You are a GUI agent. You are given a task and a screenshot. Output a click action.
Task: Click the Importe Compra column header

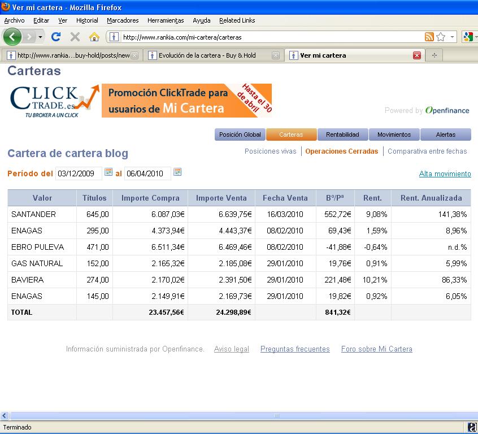(x=150, y=198)
